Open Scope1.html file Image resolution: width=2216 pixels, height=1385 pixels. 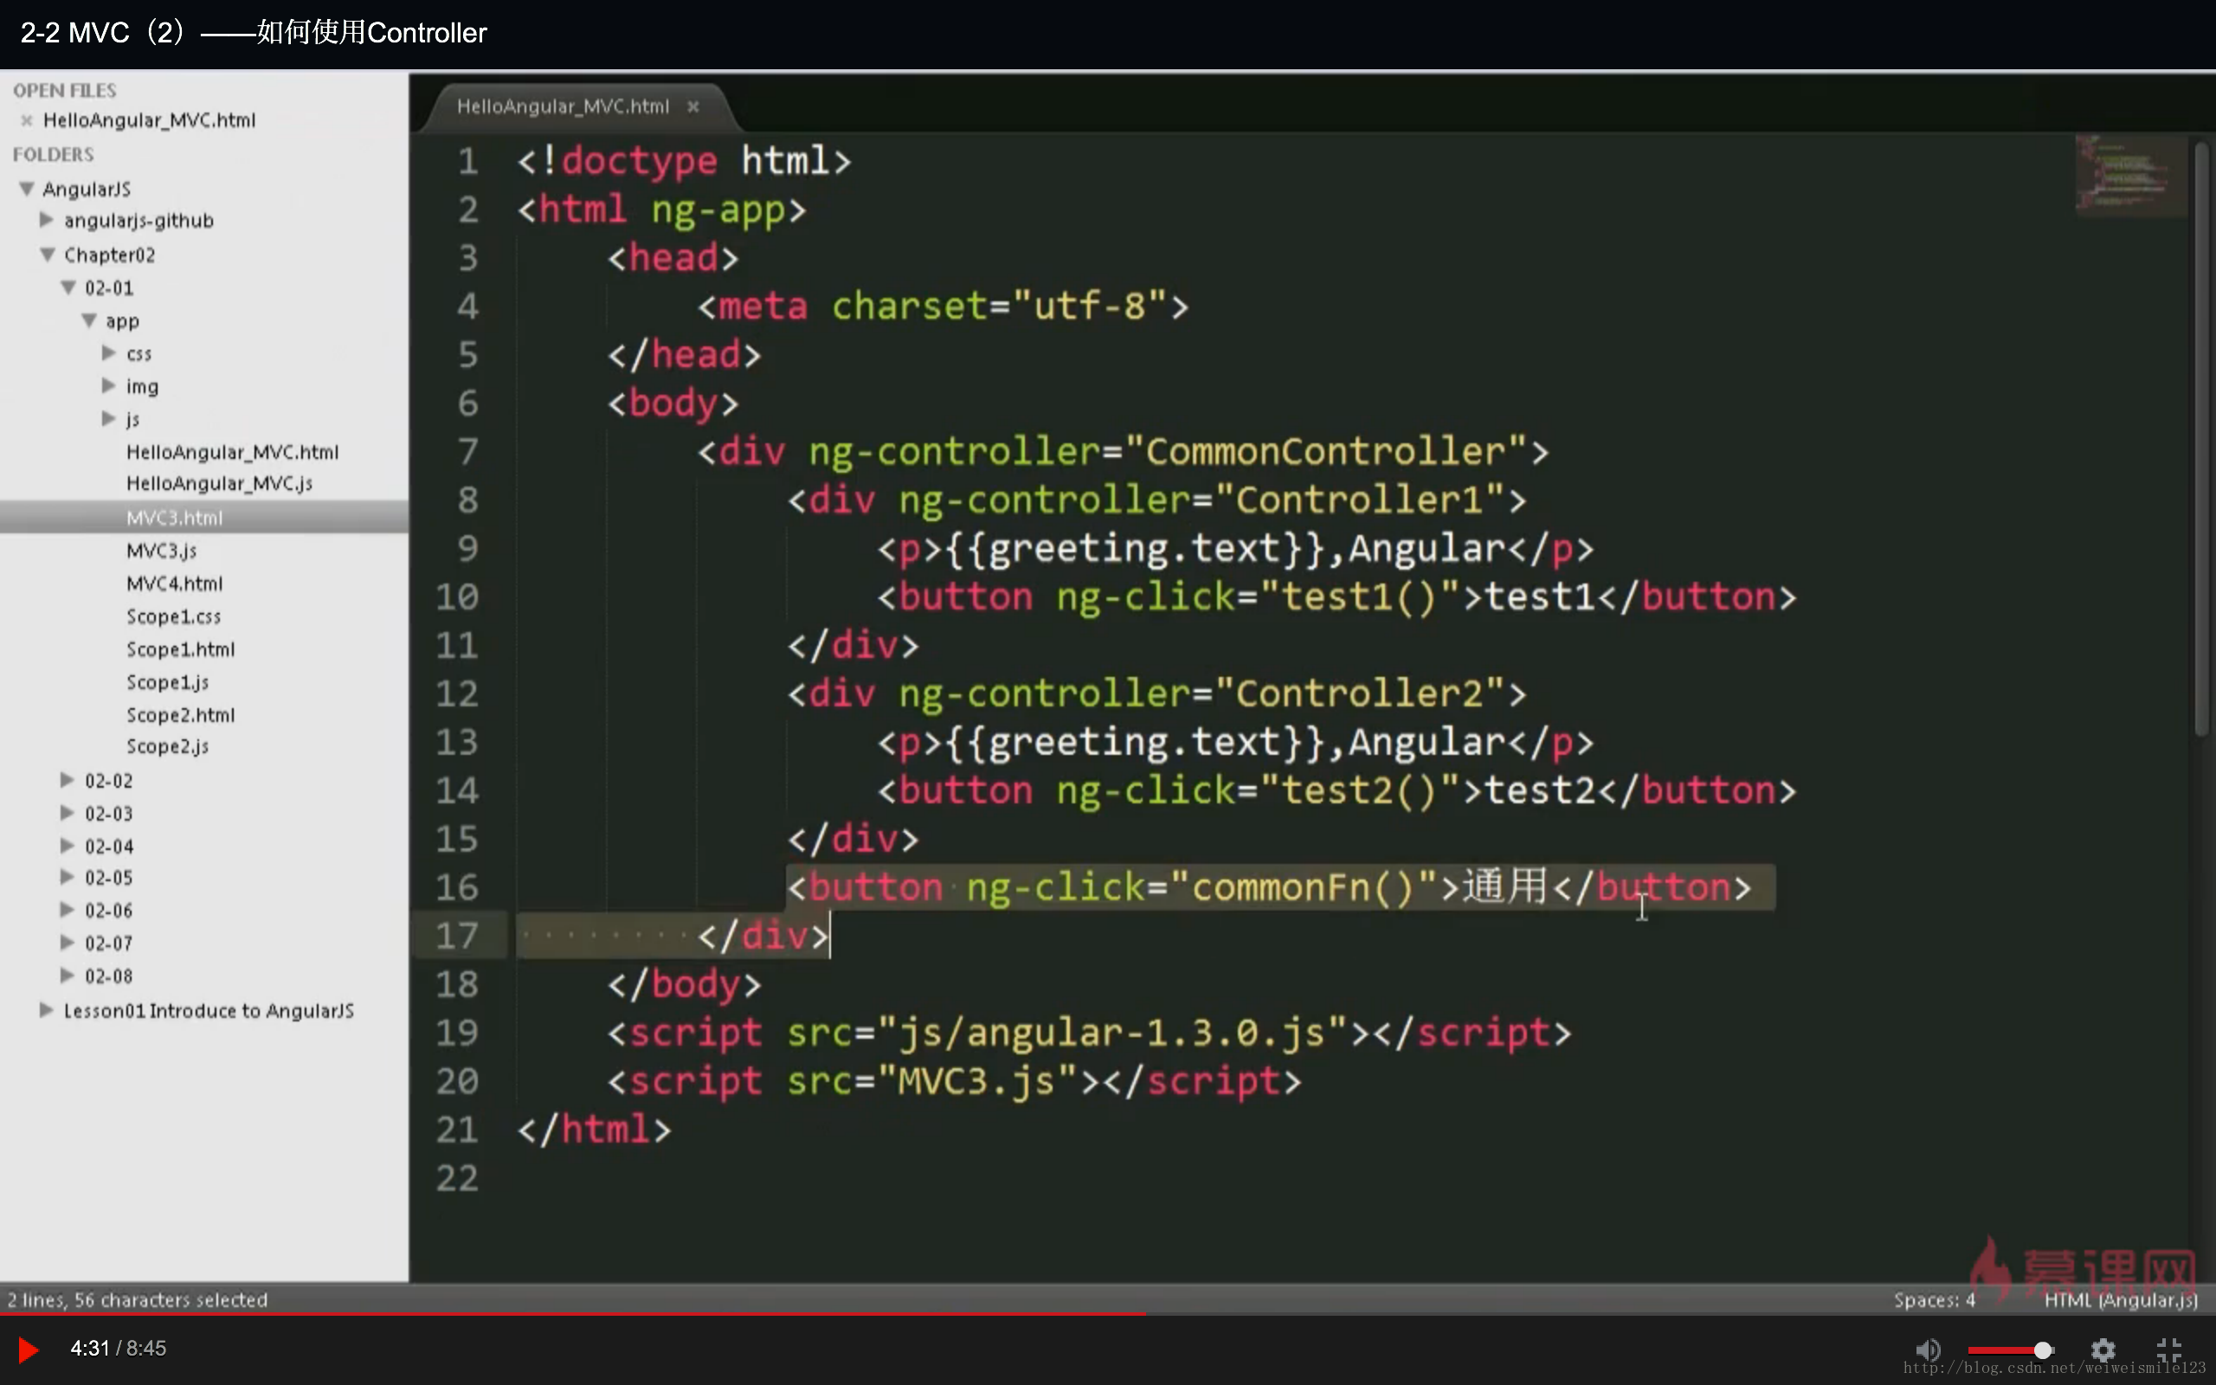pos(180,649)
